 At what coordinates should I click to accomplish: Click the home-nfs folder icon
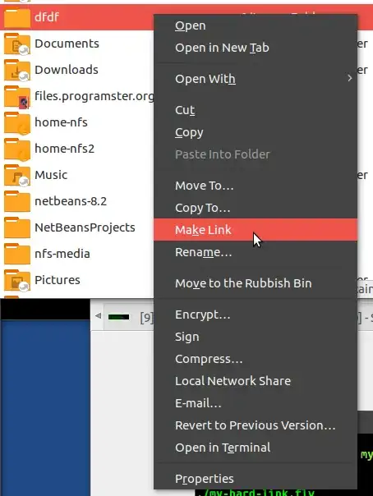coord(17,122)
